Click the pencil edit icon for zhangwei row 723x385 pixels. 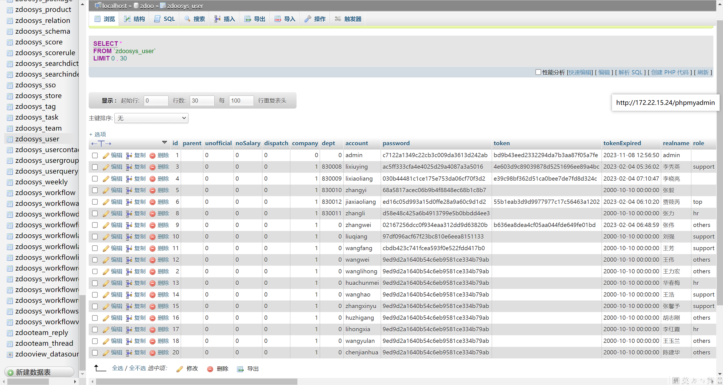click(x=106, y=225)
